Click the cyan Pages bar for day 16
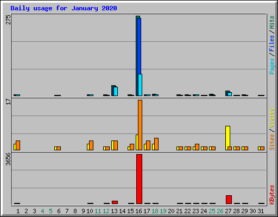 pos(140,85)
